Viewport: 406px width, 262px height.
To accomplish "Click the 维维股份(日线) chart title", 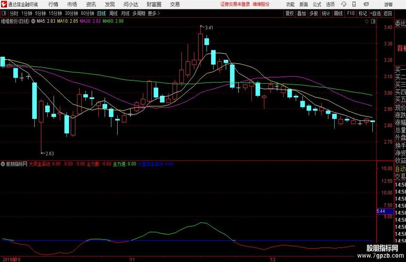I will pyautogui.click(x=15, y=21).
